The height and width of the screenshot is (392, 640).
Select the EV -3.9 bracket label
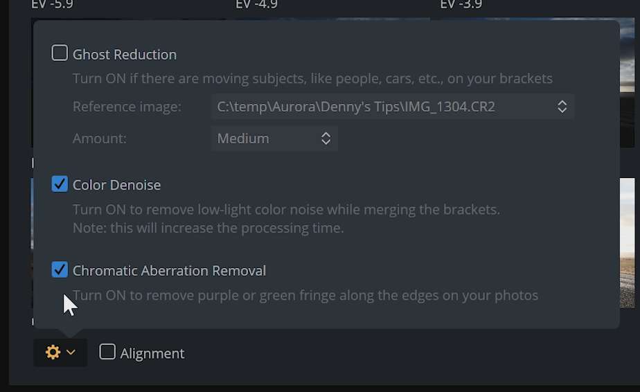coord(461,4)
